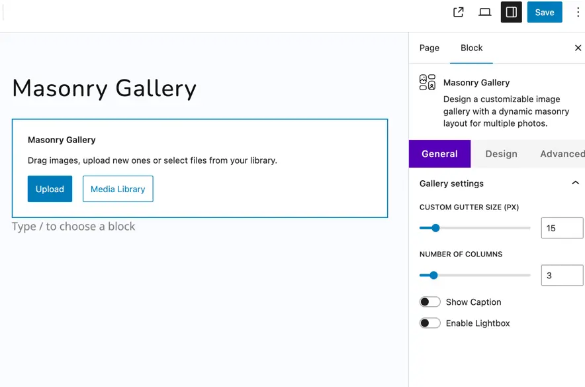Screen dimensions: 585x387
Task: Click the General tab
Action: (439, 154)
